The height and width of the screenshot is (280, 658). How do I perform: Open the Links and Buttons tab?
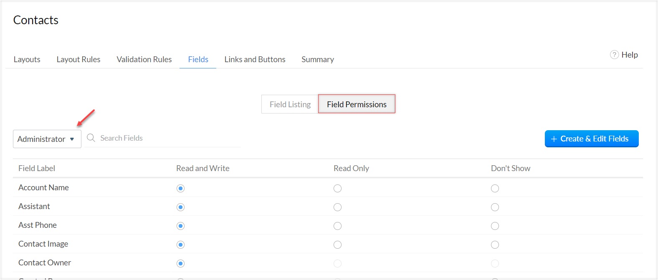(255, 59)
